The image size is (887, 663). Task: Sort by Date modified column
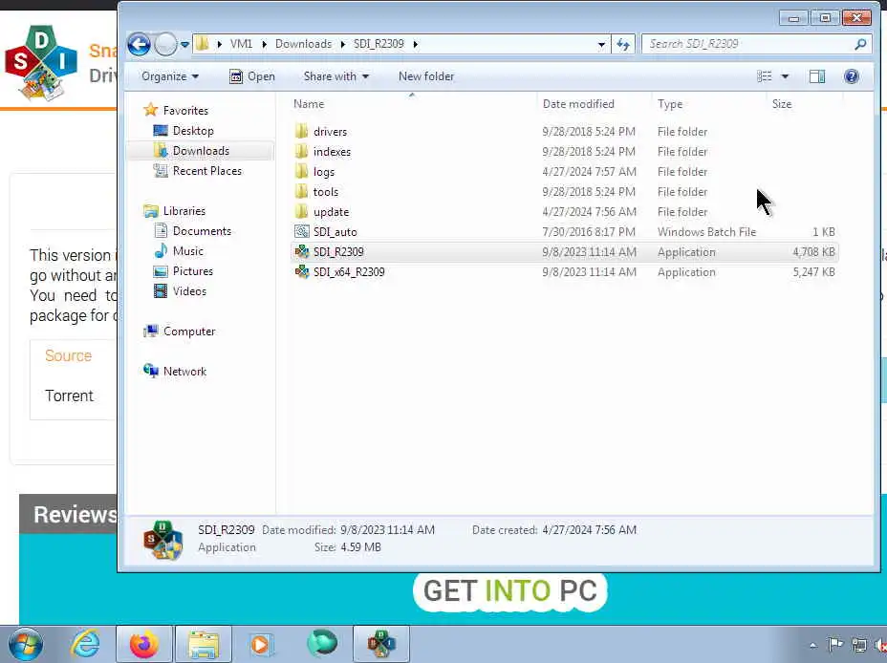click(x=578, y=104)
